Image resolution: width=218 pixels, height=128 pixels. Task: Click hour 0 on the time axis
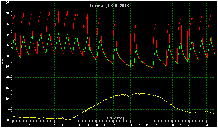12,124
